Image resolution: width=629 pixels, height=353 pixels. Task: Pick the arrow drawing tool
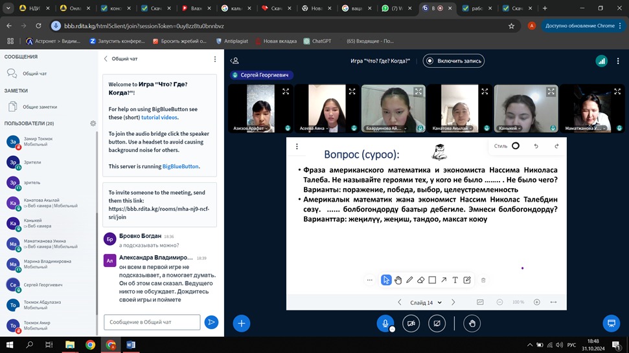click(x=444, y=280)
